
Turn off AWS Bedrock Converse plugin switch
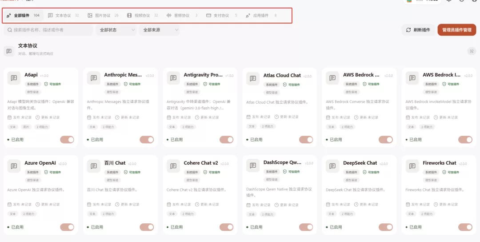(x=386, y=140)
